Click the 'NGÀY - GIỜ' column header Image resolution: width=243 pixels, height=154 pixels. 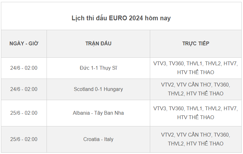pos(24,44)
